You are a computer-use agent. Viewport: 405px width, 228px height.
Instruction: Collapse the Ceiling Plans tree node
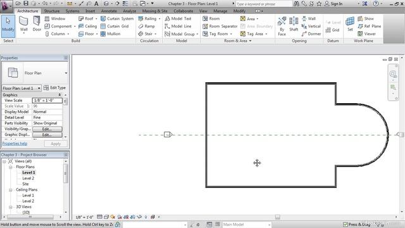tap(11, 190)
